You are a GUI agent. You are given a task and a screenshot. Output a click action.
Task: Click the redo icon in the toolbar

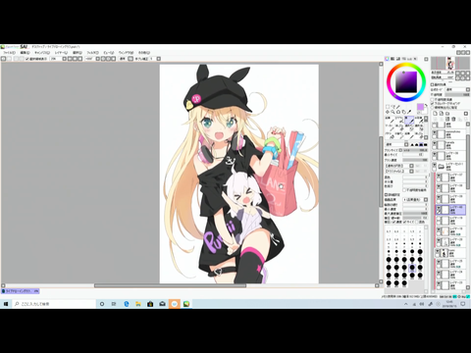[x=9, y=59]
